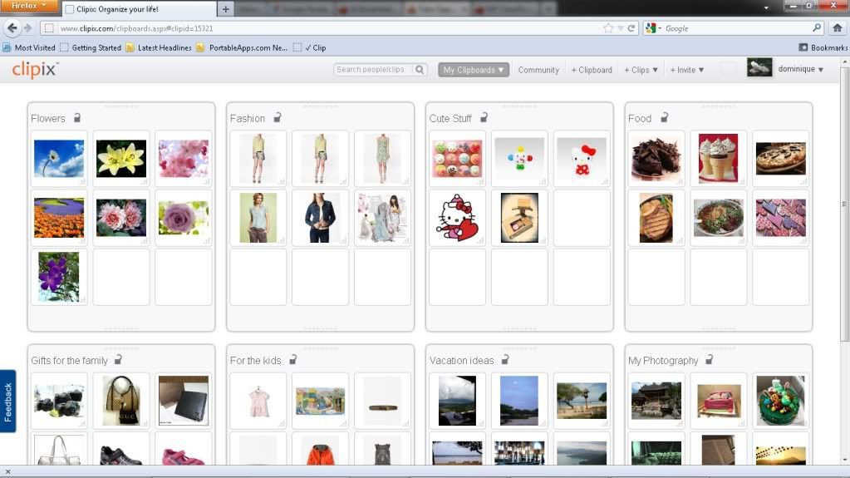Screen dimensions: 850x478
Task: Toggle the privacy lock on Food clipboard
Action: pos(664,118)
